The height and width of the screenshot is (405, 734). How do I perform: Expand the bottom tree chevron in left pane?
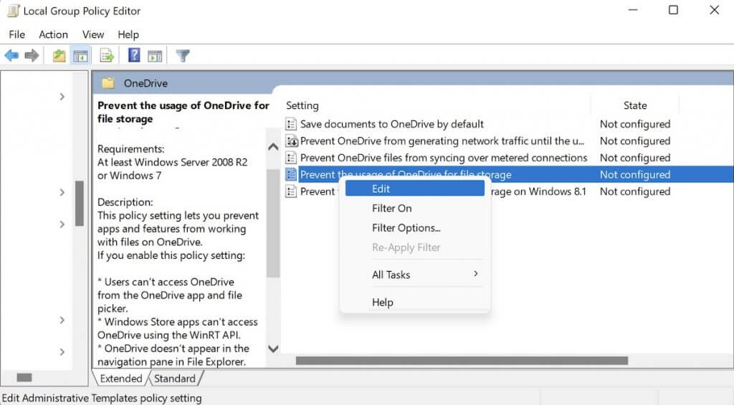pyautogui.click(x=62, y=352)
